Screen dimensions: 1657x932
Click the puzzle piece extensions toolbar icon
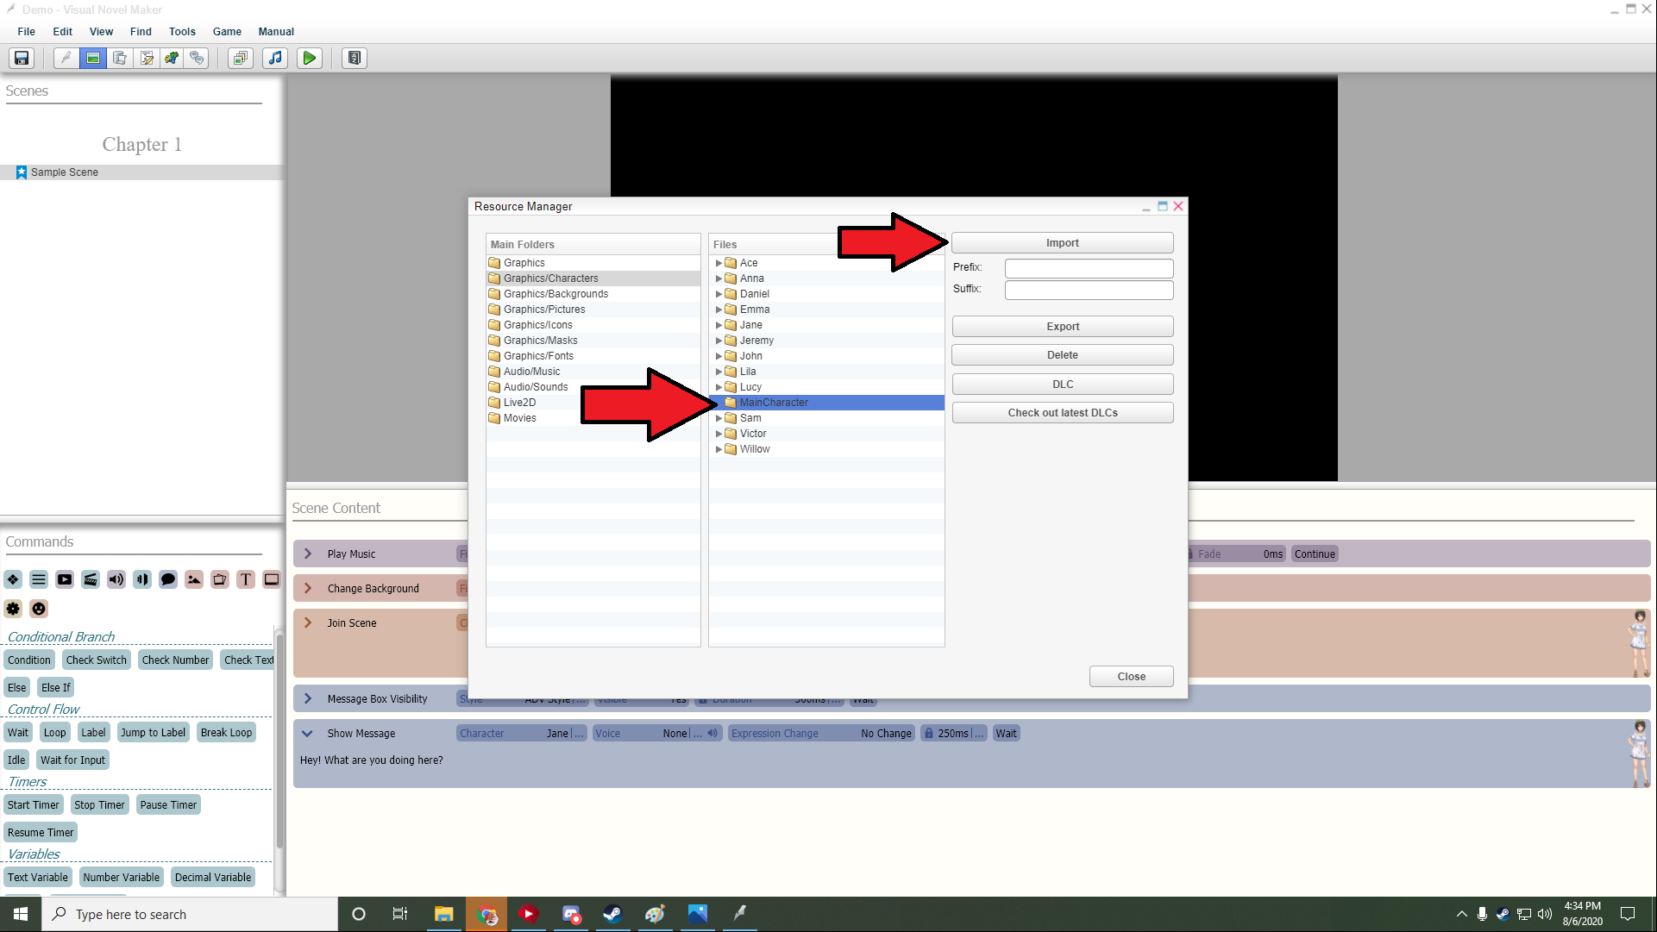point(172,58)
